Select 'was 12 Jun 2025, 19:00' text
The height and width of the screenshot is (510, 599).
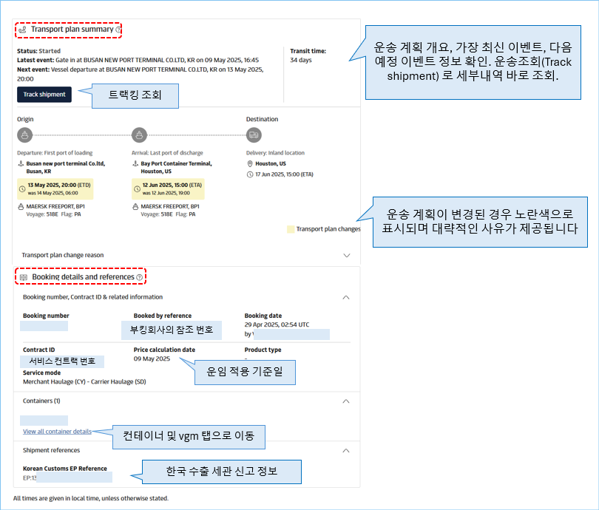point(166,193)
